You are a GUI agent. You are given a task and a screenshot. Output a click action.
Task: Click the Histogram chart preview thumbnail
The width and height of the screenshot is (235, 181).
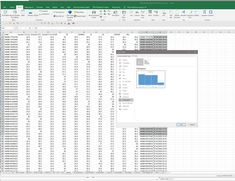[x=151, y=79]
